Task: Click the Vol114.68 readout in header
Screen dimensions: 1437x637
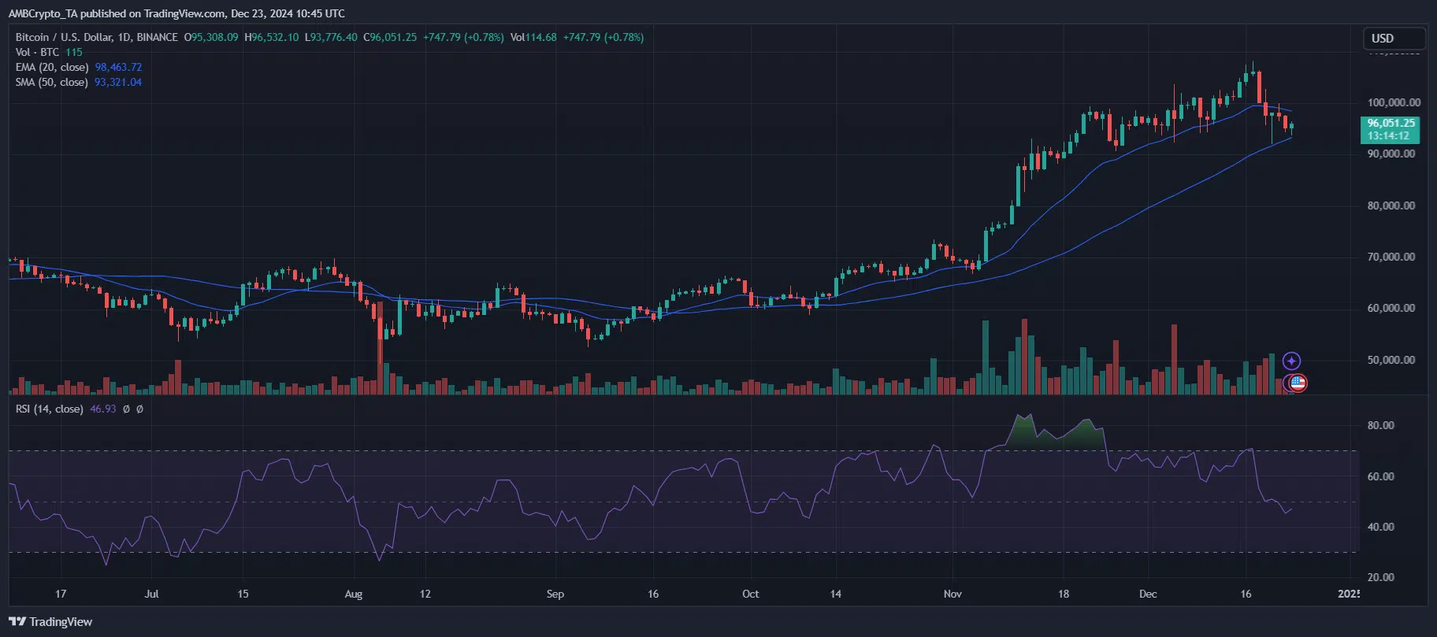Action: 533,37
